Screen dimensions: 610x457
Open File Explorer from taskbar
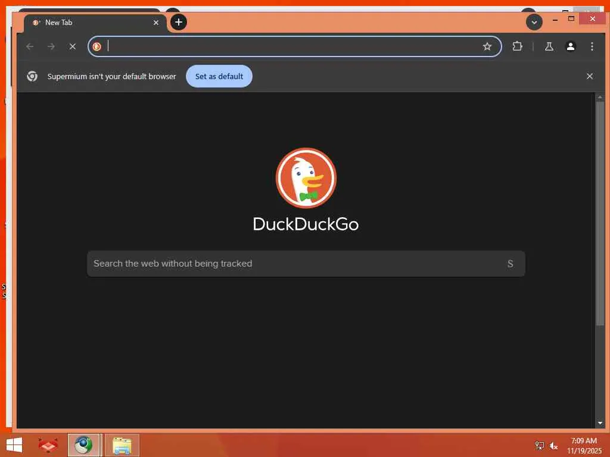(x=122, y=445)
